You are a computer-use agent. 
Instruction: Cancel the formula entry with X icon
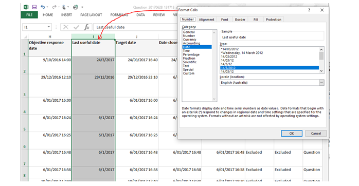[x=66, y=27]
